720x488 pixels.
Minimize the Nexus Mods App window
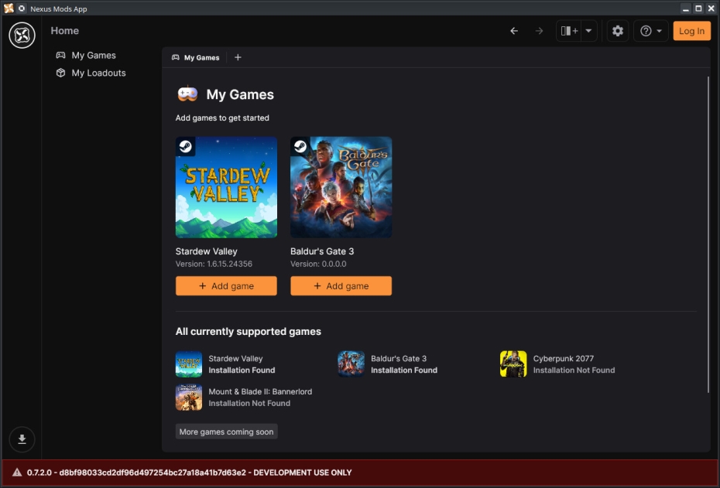coord(686,9)
